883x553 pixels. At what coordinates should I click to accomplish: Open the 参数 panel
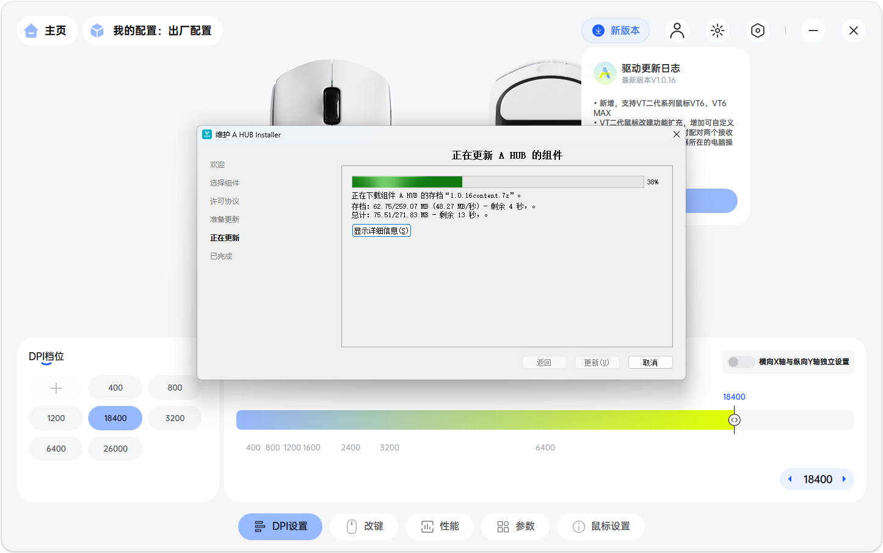tap(515, 526)
